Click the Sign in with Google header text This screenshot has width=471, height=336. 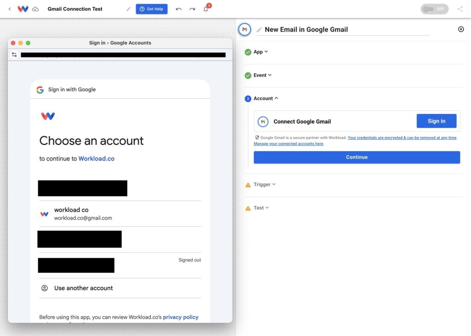pos(72,90)
